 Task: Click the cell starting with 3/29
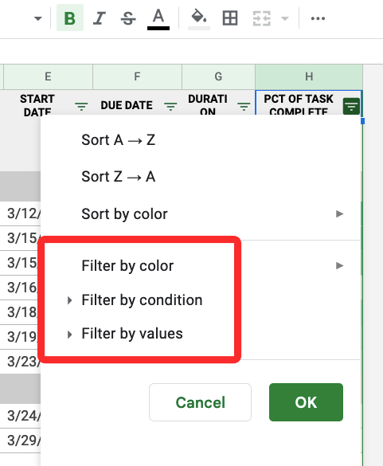pos(21,441)
